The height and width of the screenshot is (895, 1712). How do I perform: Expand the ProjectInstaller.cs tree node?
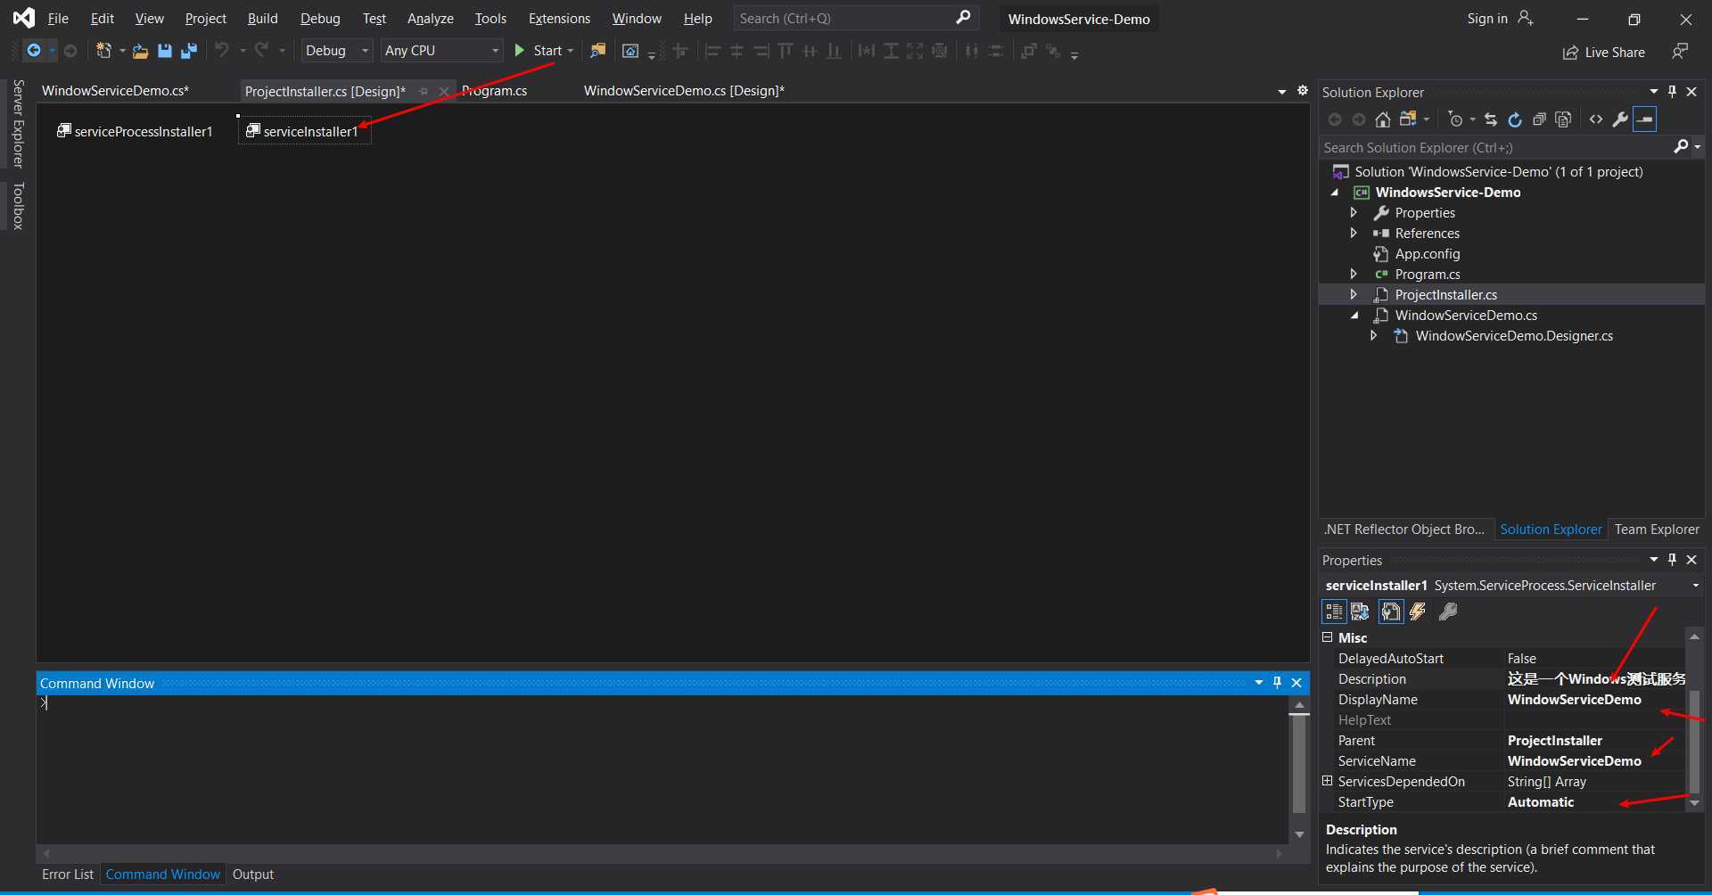[1354, 294]
